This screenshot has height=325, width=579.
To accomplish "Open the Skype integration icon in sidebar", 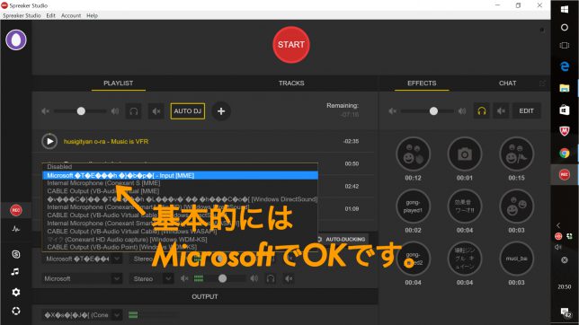I will point(15,254).
